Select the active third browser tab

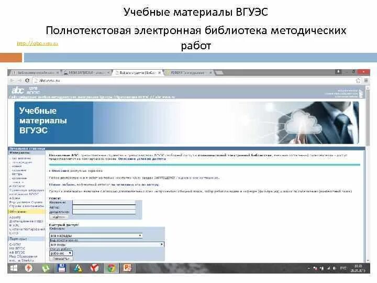point(137,72)
